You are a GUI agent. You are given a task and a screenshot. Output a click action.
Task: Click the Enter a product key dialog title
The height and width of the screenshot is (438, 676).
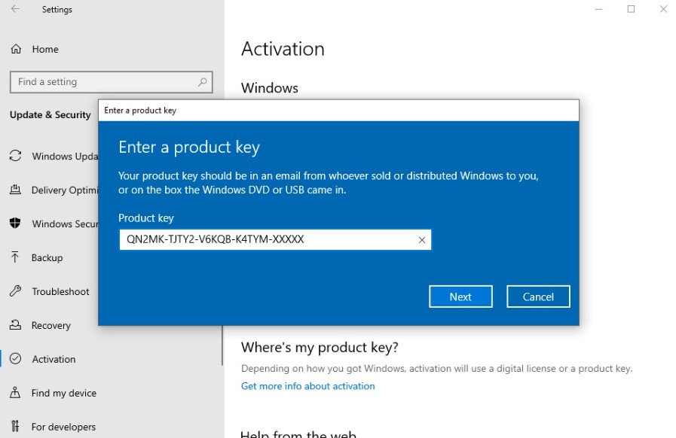140,111
